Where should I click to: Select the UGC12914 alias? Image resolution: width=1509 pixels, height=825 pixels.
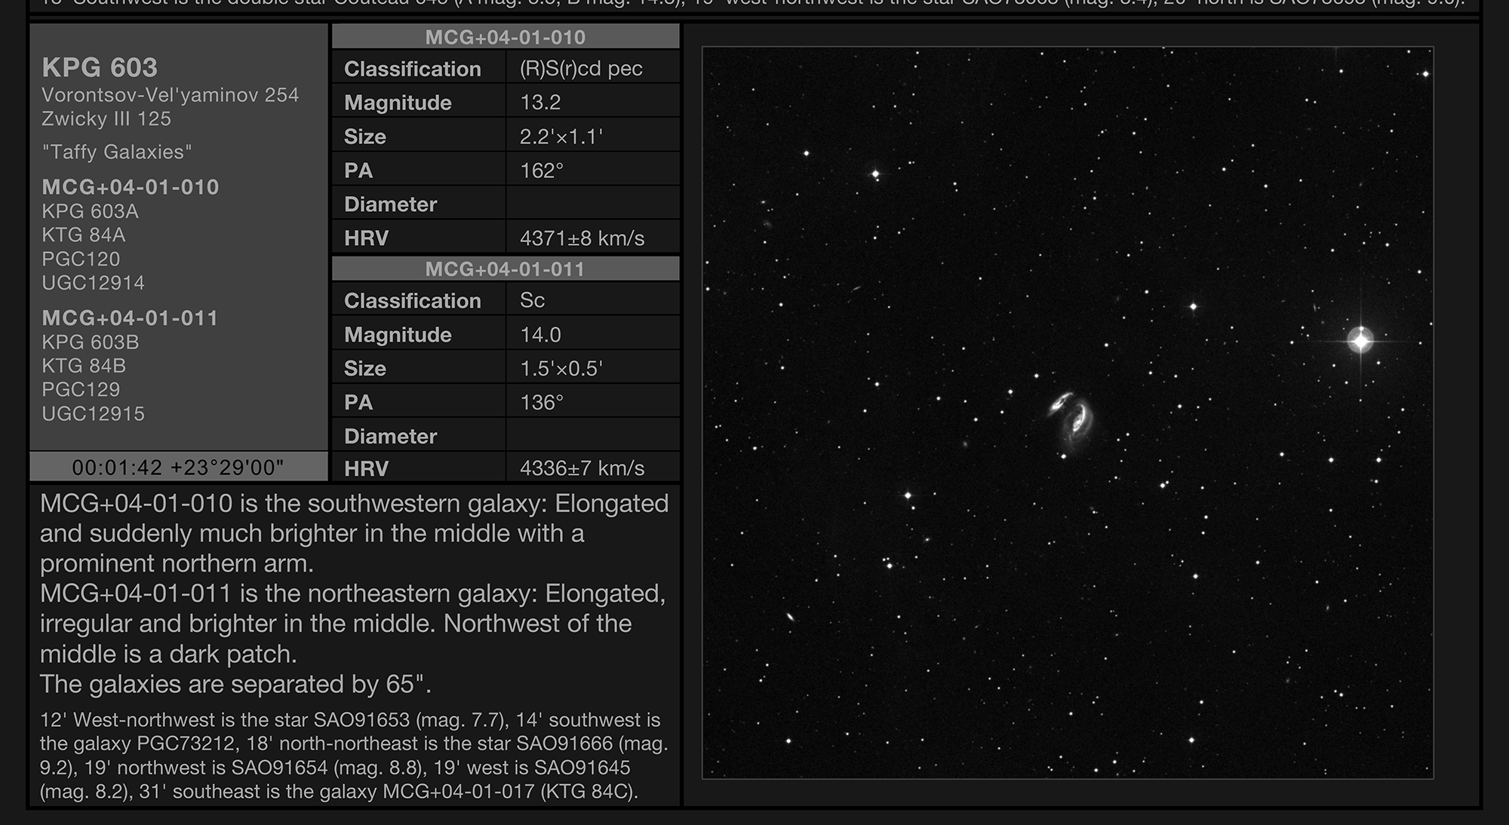[94, 283]
